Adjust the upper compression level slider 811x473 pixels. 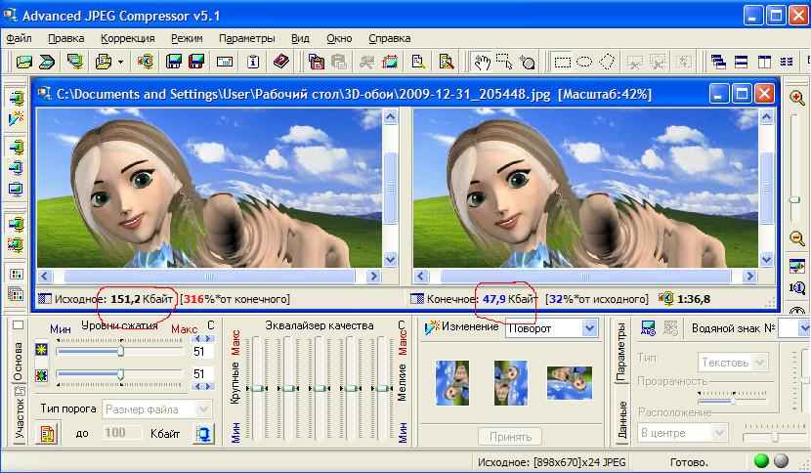point(120,351)
